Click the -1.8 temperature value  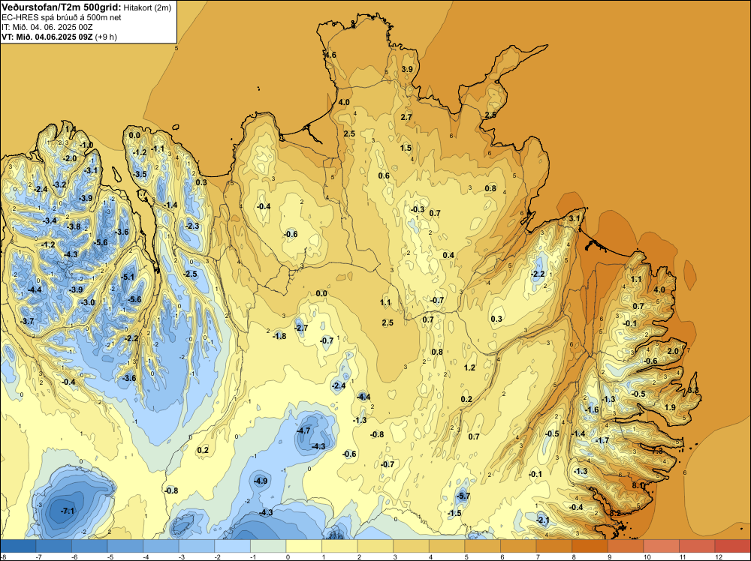pos(279,336)
